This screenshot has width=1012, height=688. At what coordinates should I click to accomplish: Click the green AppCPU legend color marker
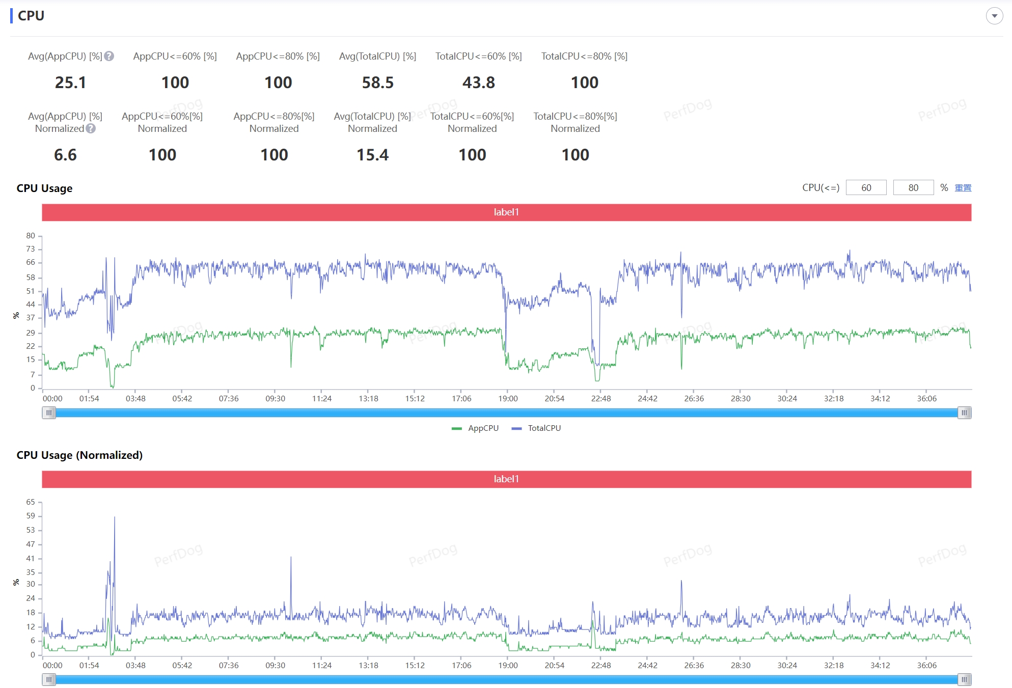456,429
